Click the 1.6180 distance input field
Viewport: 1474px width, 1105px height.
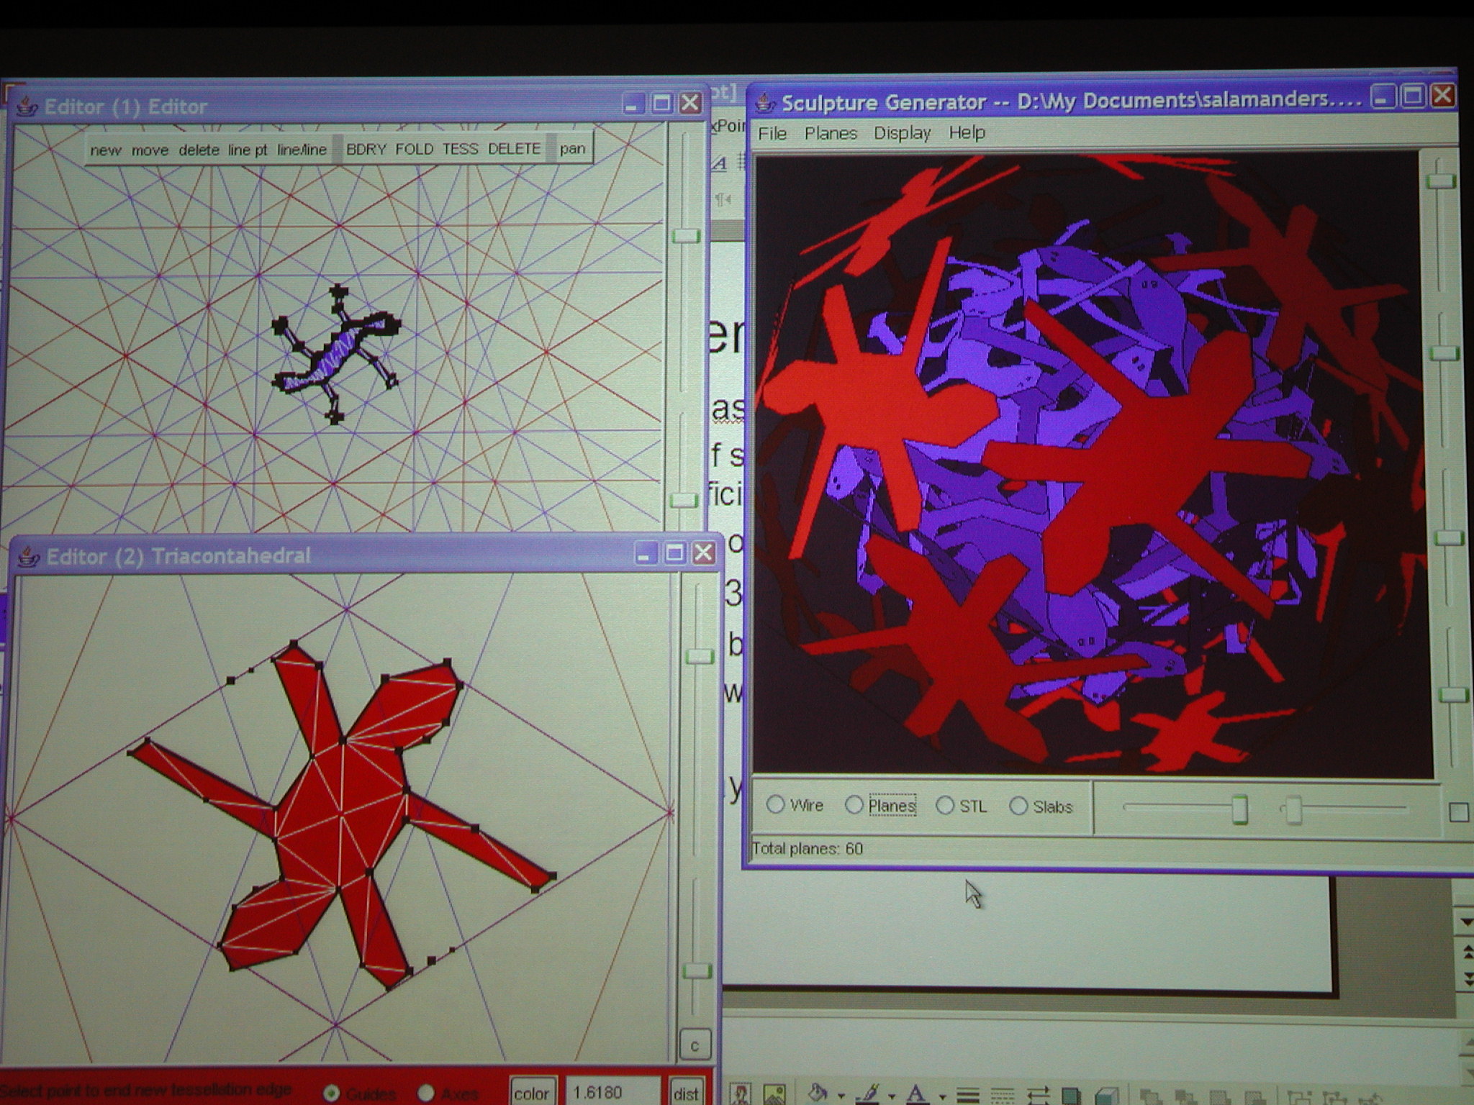(x=612, y=1092)
